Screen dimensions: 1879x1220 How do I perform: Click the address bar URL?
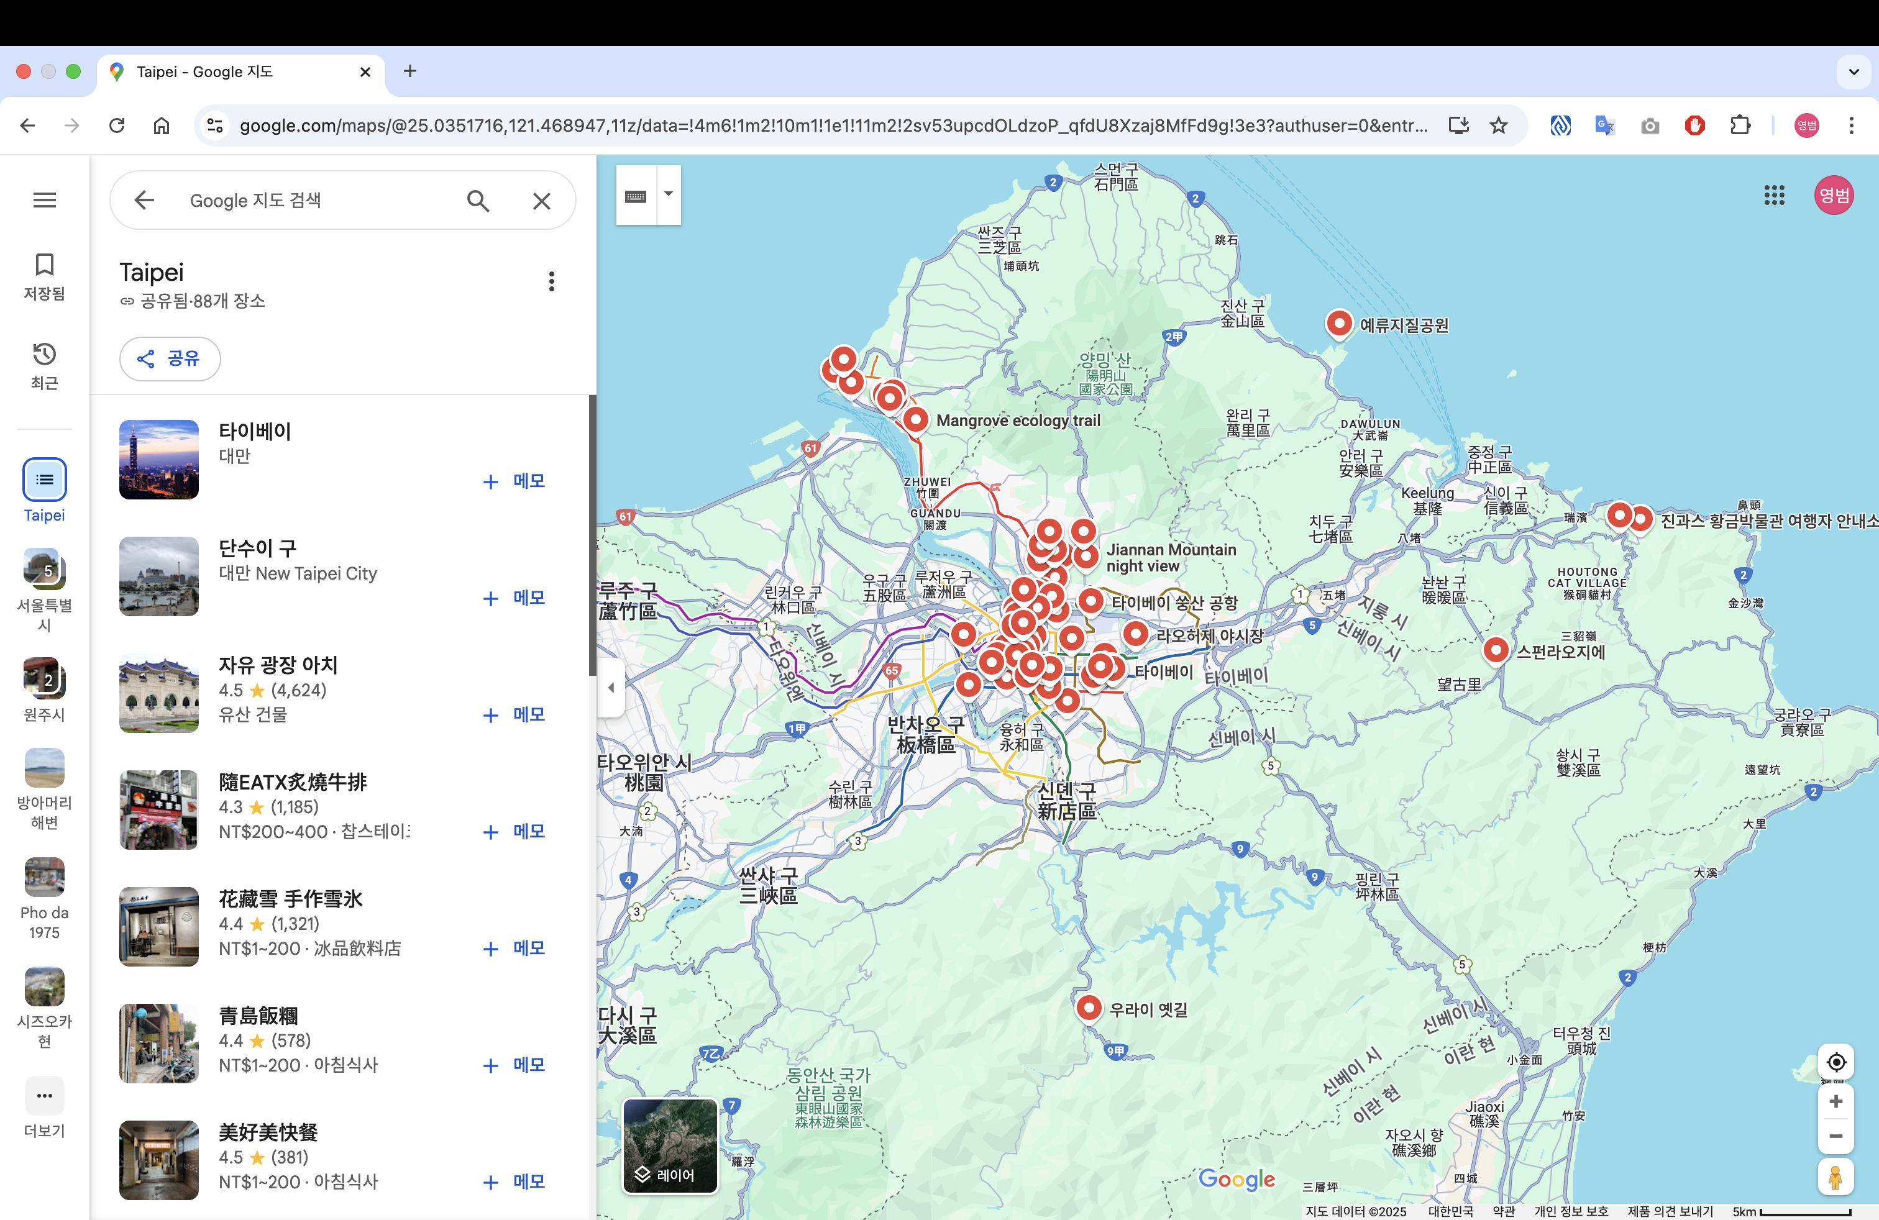833,125
